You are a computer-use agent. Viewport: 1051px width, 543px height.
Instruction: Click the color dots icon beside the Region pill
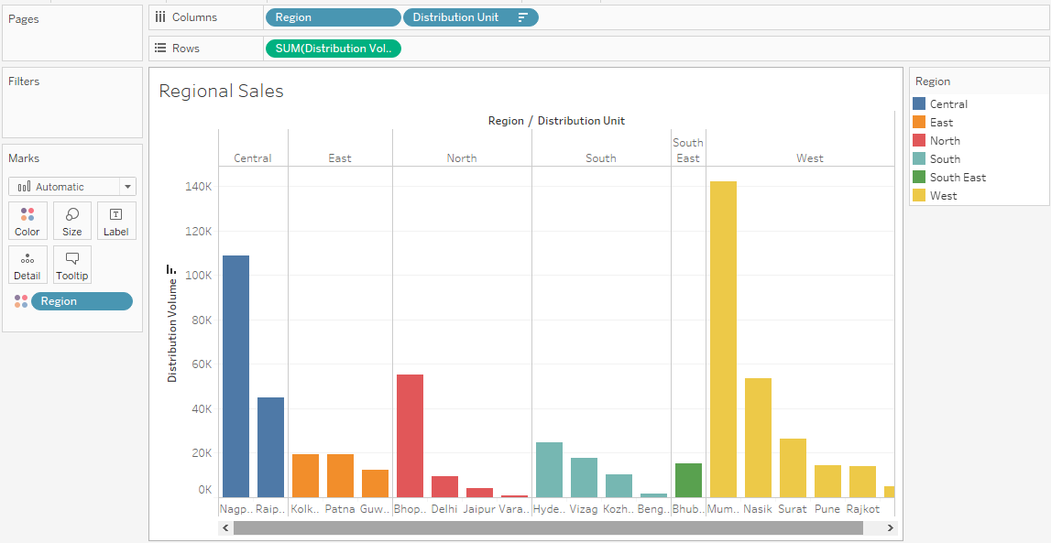(x=20, y=300)
